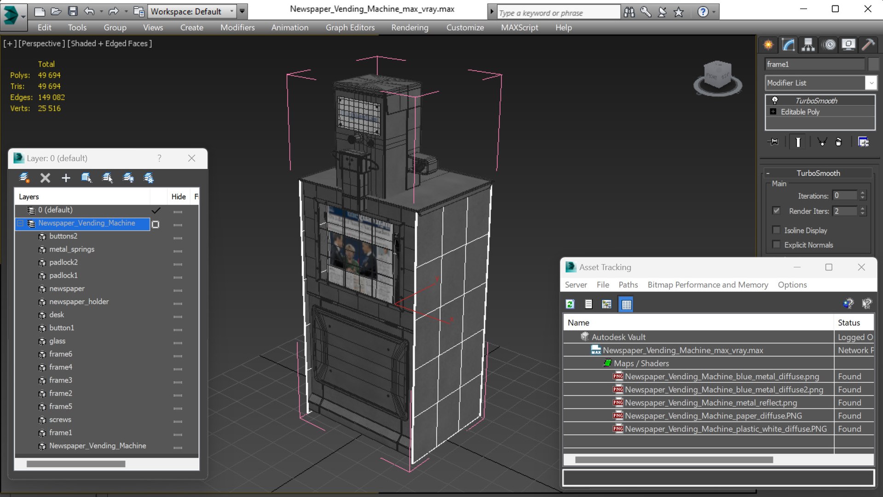
Task: Click the Delete (X) icon in Layer dialog
Action: coord(45,178)
